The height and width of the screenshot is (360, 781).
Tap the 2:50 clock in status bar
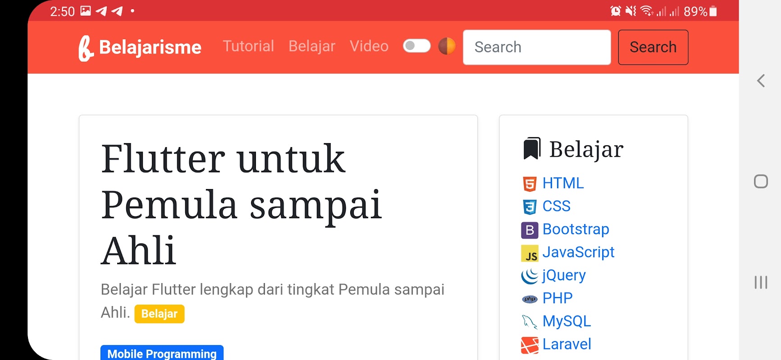point(62,11)
